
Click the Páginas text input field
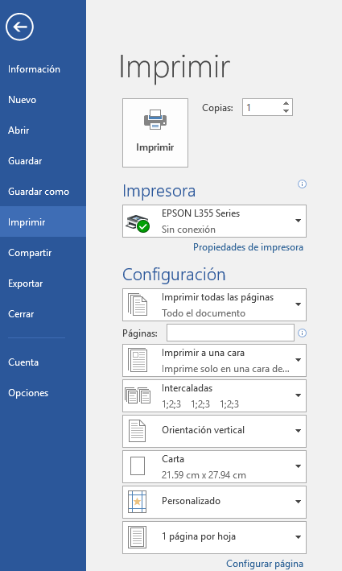[x=230, y=333]
